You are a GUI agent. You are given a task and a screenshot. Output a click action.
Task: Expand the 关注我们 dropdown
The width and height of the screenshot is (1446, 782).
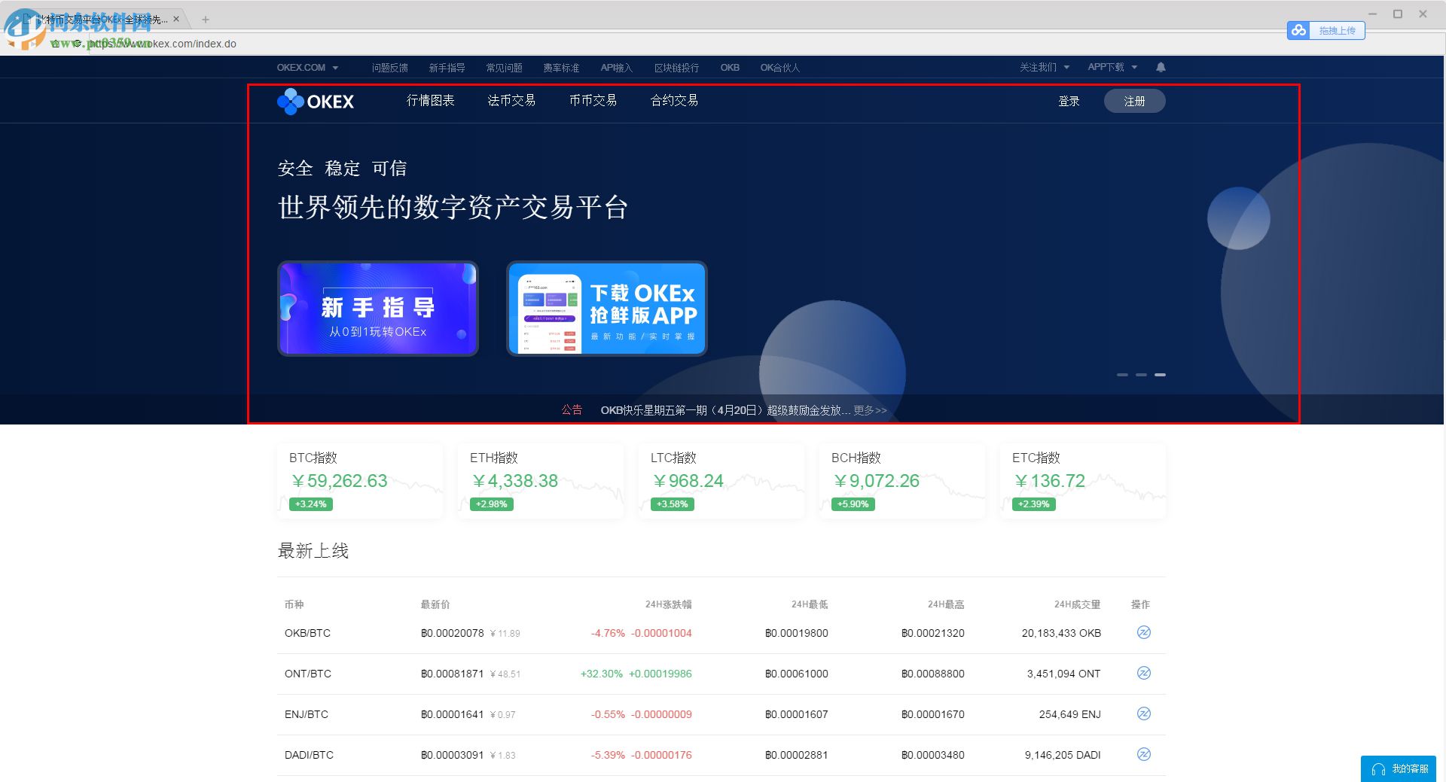pyautogui.click(x=1044, y=67)
